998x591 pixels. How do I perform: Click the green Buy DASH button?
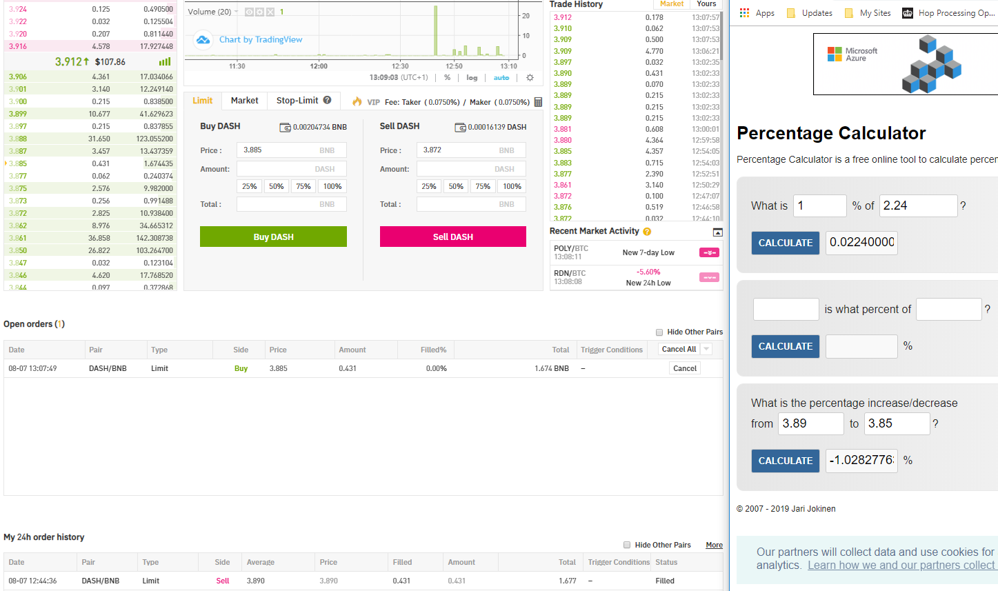273,237
